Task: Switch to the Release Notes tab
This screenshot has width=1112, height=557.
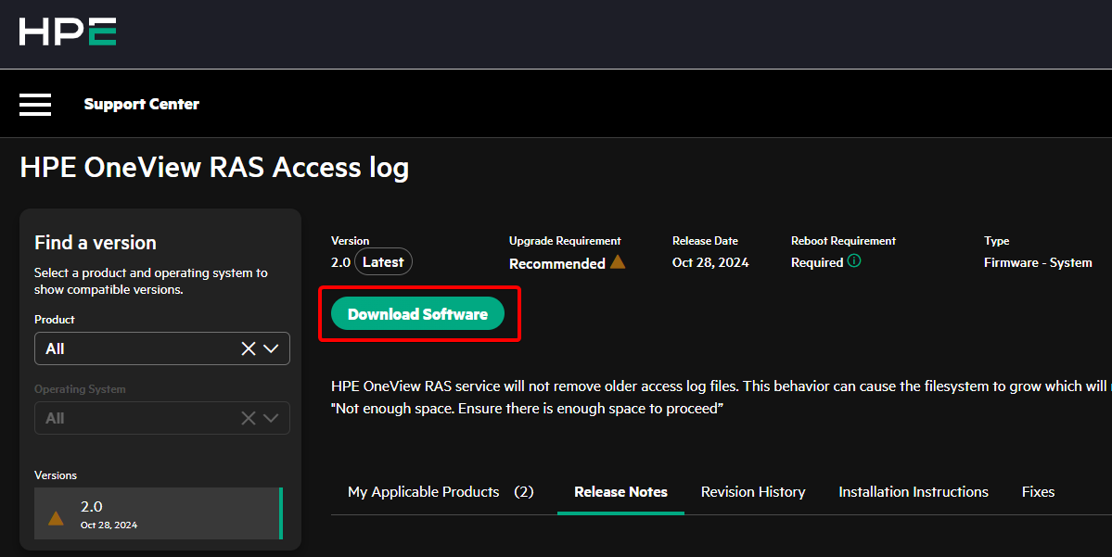Action: 620,492
